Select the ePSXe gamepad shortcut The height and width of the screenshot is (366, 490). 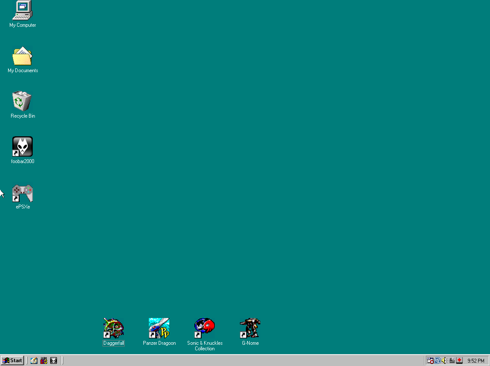23,193
